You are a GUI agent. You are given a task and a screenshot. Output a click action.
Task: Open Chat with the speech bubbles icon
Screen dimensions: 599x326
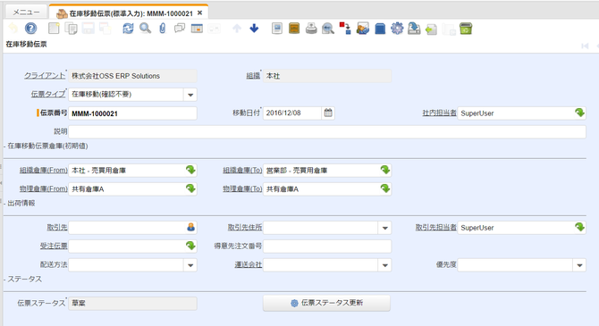pos(180,29)
